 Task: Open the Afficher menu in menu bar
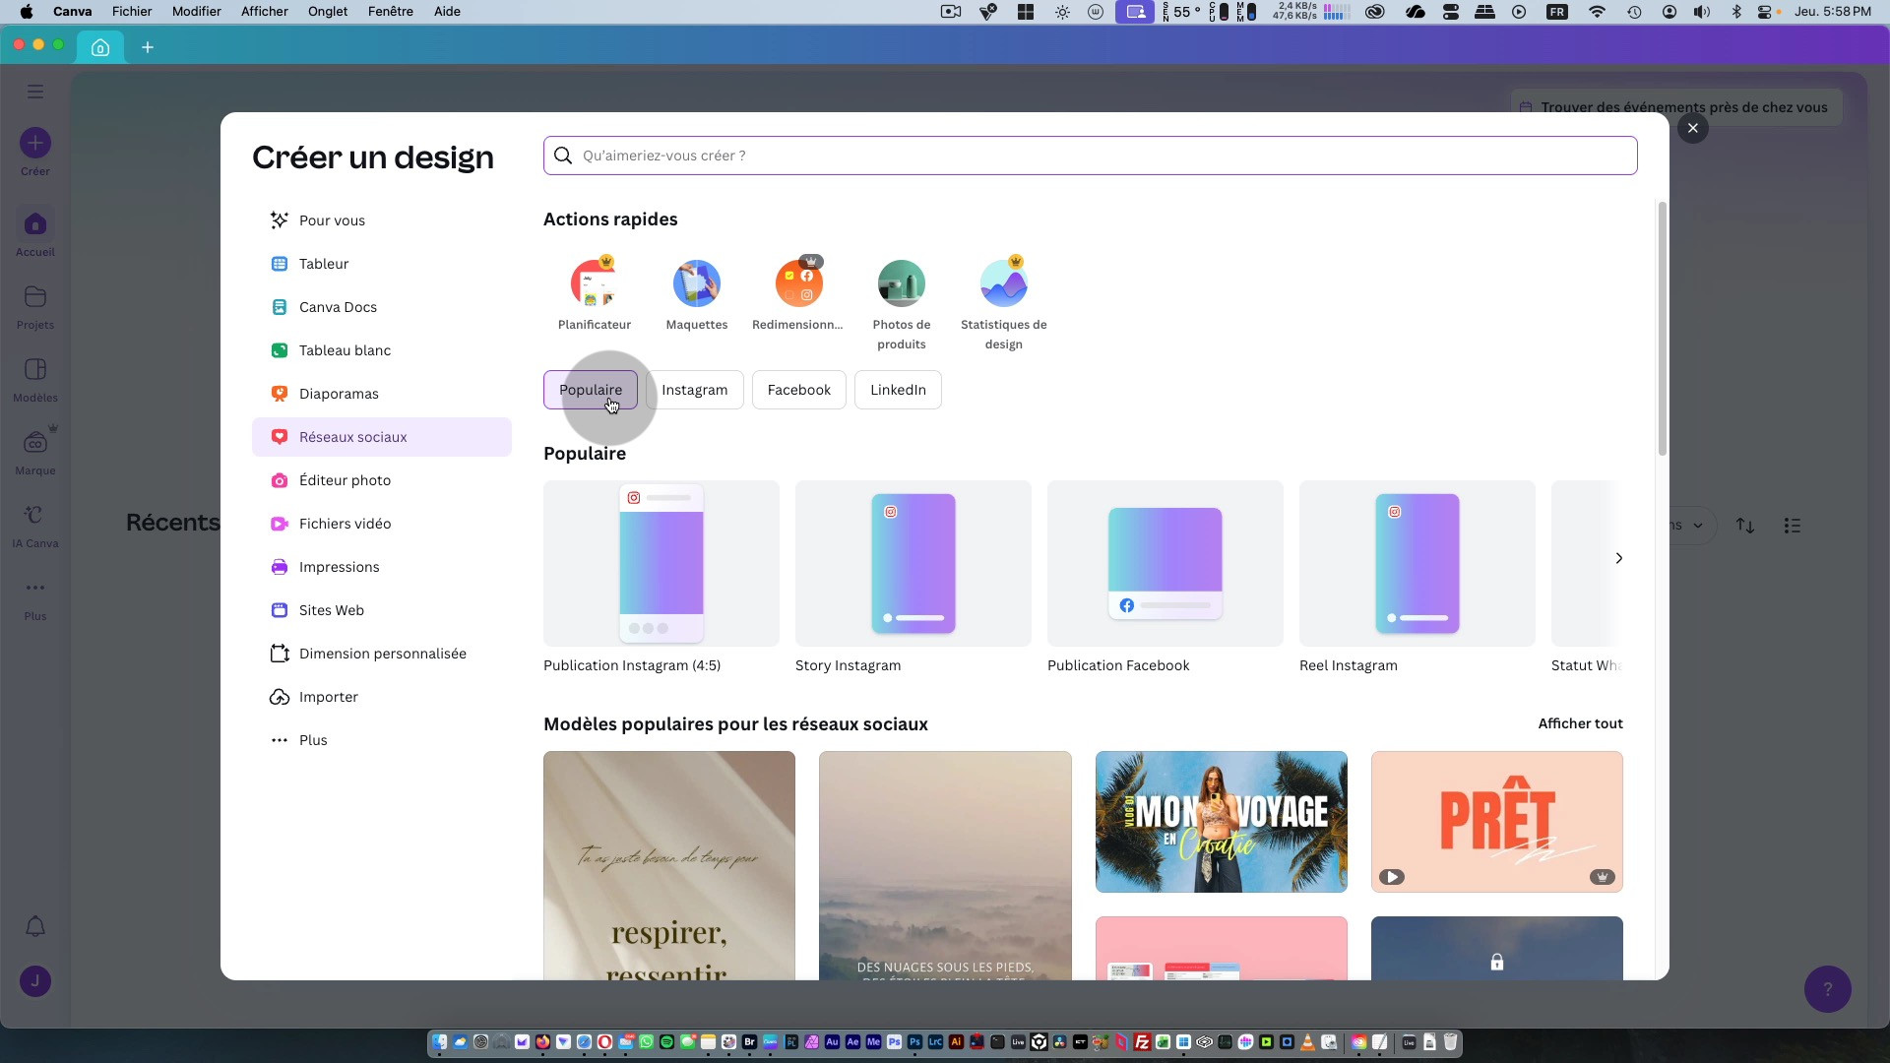pos(264,12)
